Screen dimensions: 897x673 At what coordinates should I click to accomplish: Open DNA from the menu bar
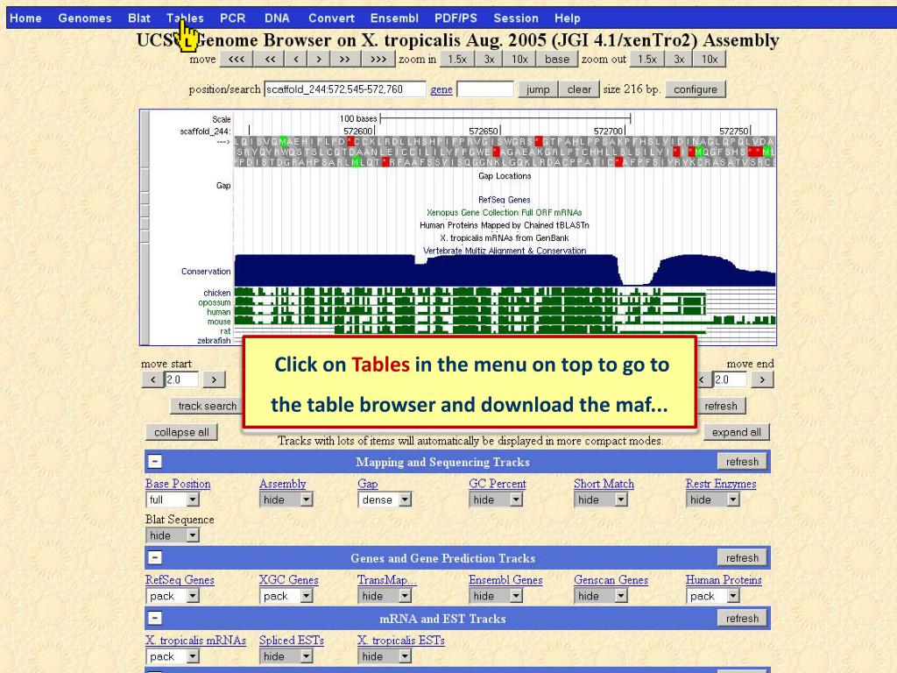[277, 18]
